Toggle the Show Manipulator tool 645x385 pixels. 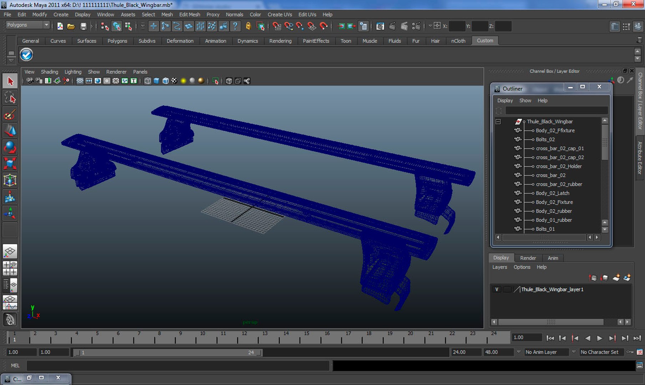click(10, 214)
